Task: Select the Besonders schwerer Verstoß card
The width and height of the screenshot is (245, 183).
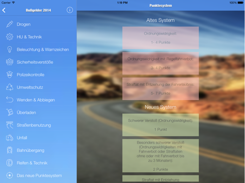Action: coord(160,156)
